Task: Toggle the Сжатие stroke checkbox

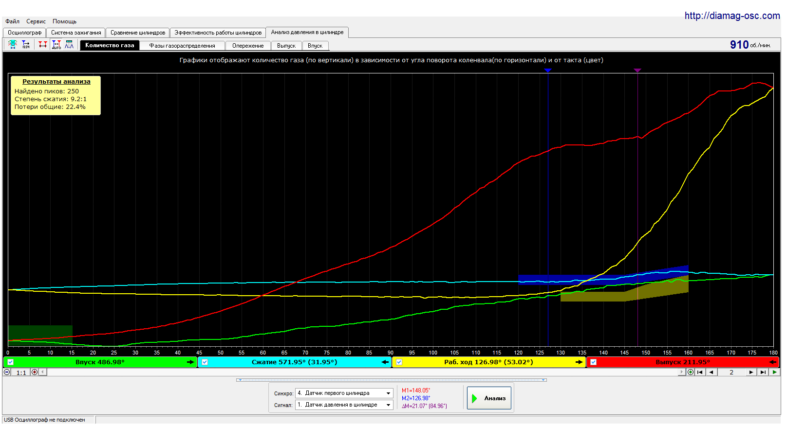Action: (205, 362)
